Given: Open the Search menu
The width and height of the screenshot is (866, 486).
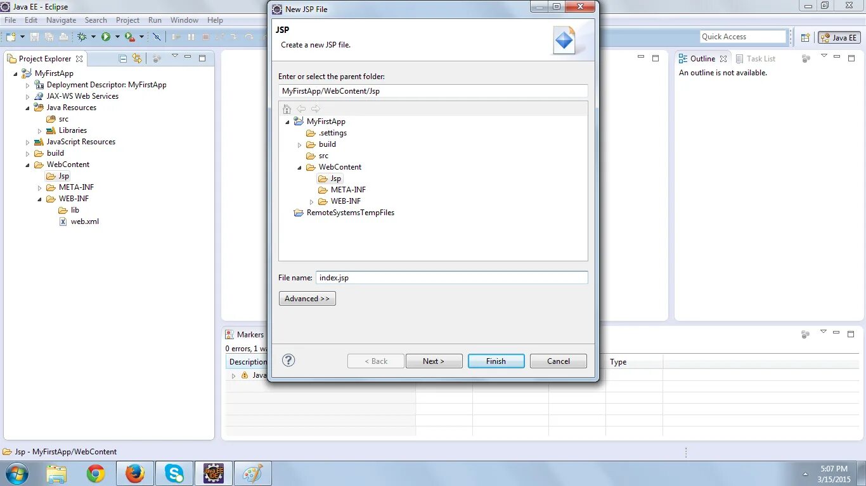Looking at the screenshot, I should click(96, 20).
